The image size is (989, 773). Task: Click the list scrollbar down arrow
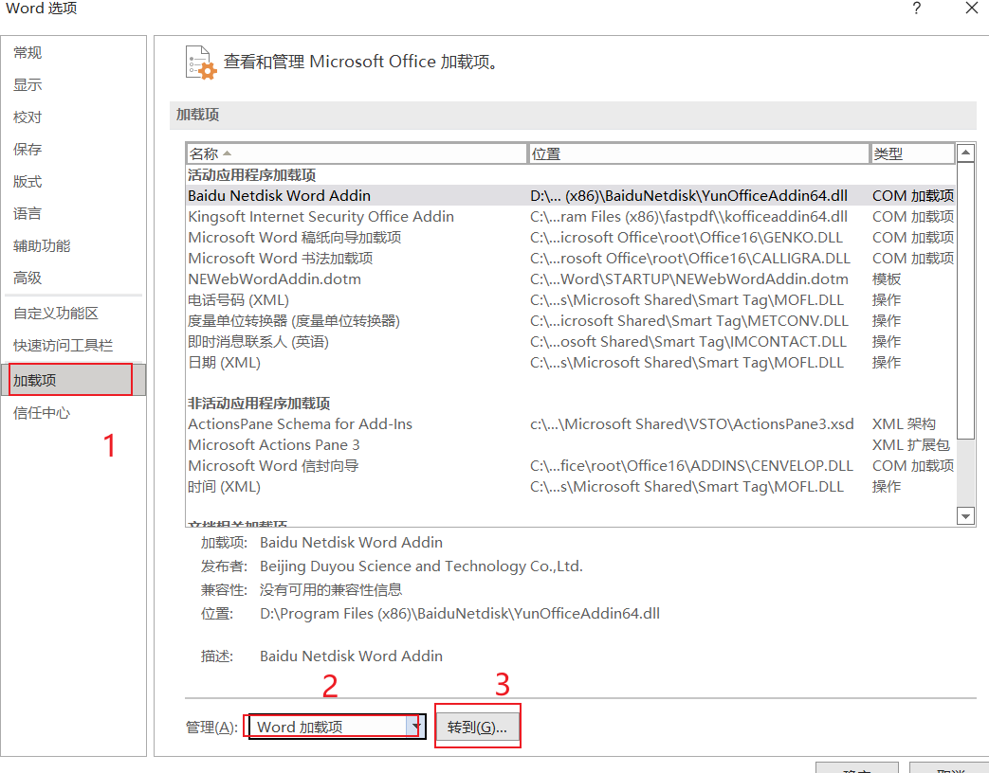965,516
